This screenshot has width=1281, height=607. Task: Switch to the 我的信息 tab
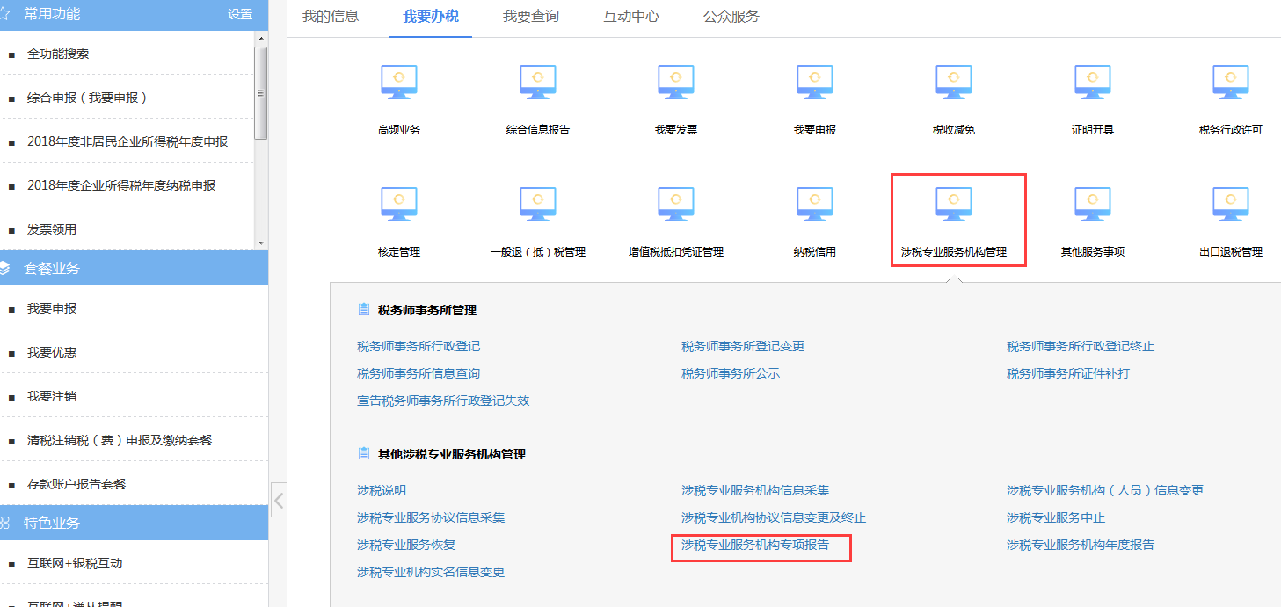pos(331,16)
